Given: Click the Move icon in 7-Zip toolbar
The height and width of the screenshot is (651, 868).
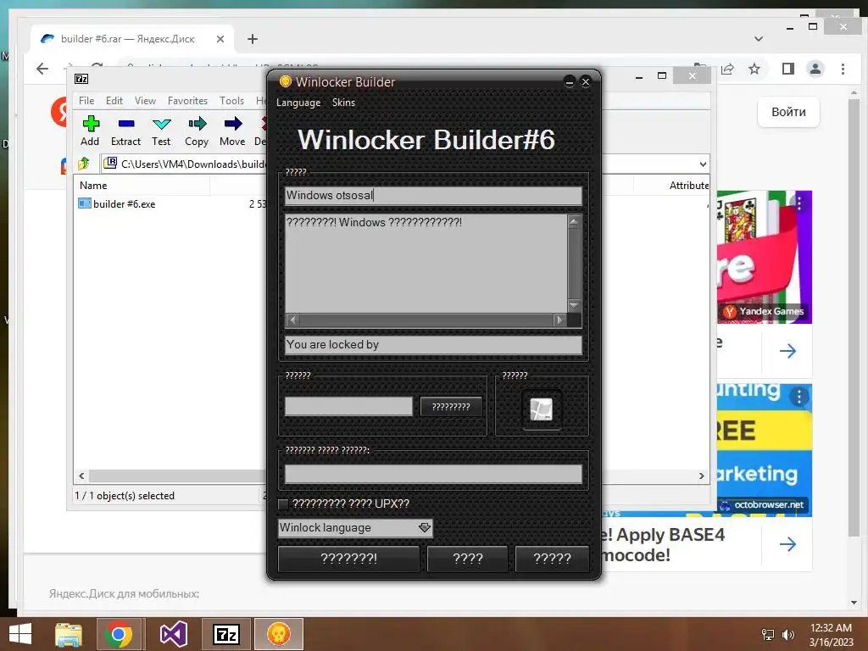Looking at the screenshot, I should [x=232, y=124].
